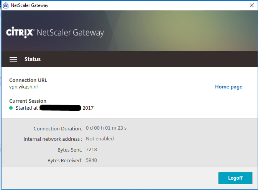
Task: Click the Connection Duration label
Action: pyautogui.click(x=58, y=128)
